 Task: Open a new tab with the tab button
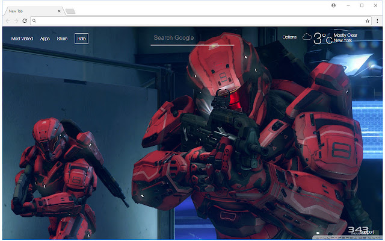pyautogui.click(x=70, y=11)
